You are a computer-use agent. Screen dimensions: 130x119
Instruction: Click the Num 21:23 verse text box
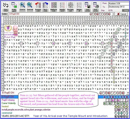point(58,99)
